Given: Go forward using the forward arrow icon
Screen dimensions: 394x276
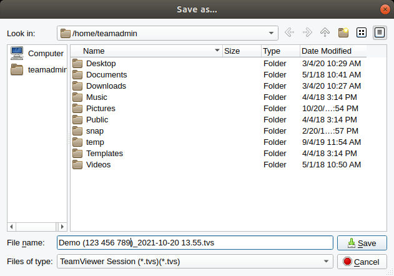Looking at the screenshot, I should [307, 32].
